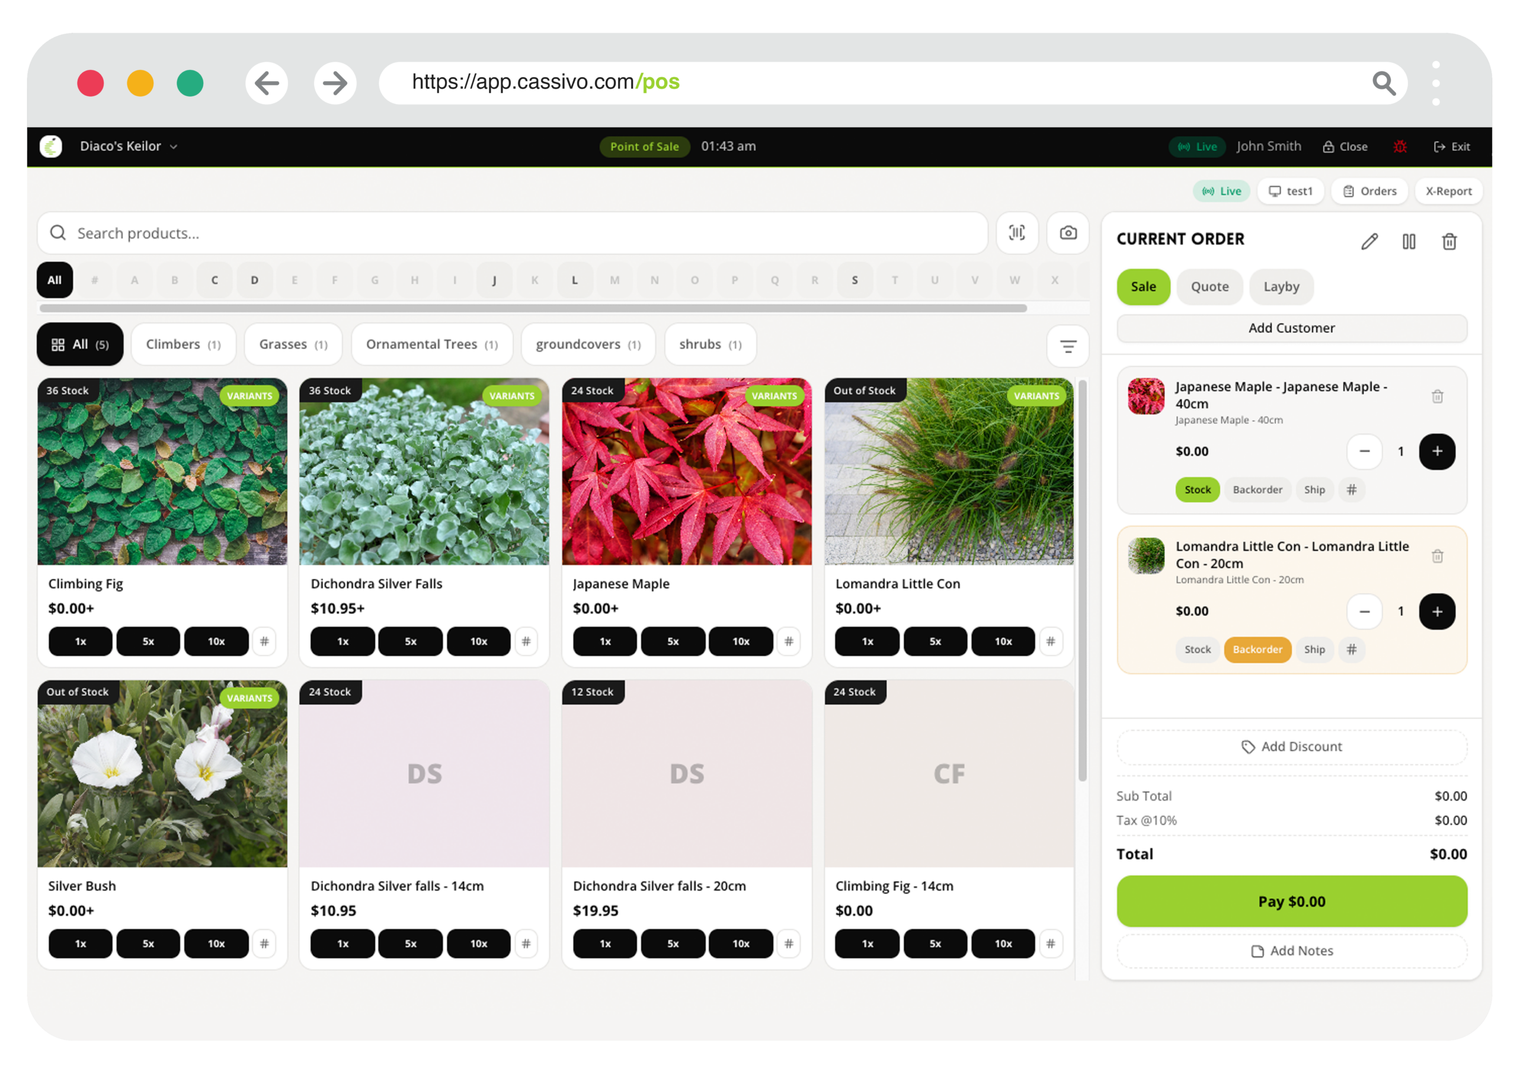Open the product filter lines icon
Image resolution: width=1517 pixels, height=1068 pixels.
(x=1068, y=346)
